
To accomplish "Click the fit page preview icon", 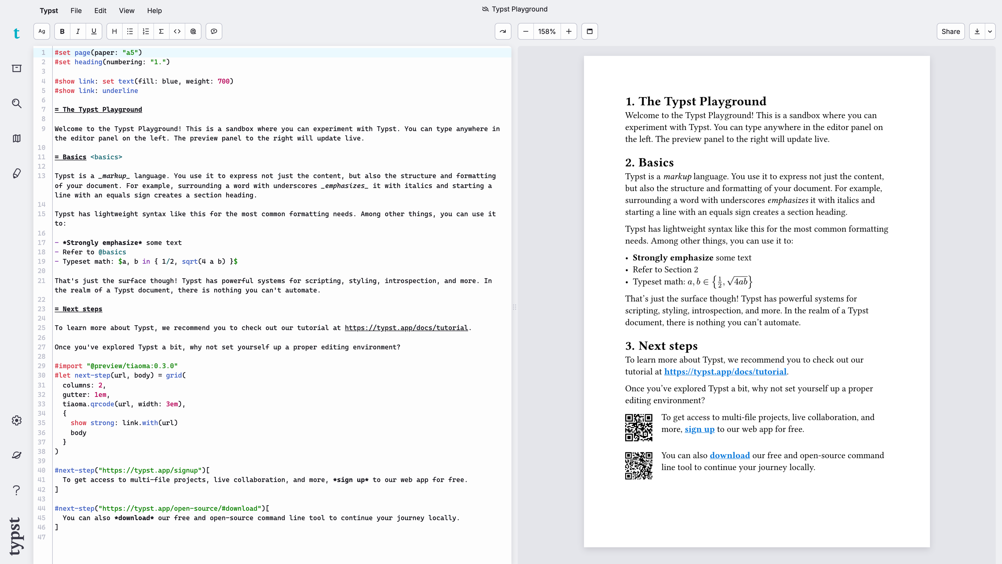I will [x=590, y=32].
